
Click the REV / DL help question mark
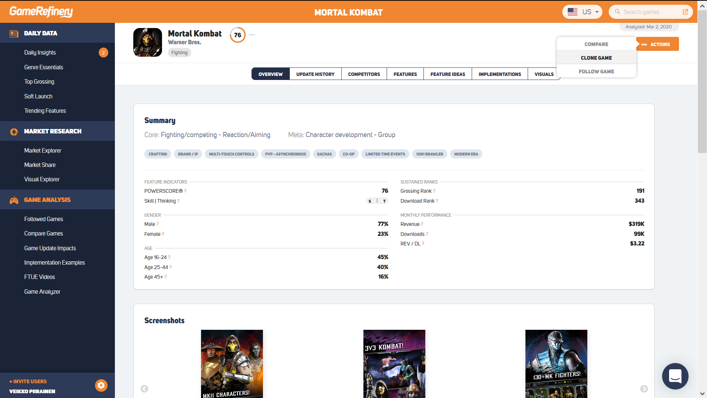[423, 244]
